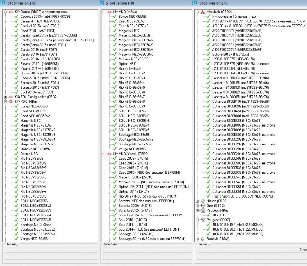Click the Mitsubishi three-diamond logo
The image size is (307, 266).
coord(203,12)
